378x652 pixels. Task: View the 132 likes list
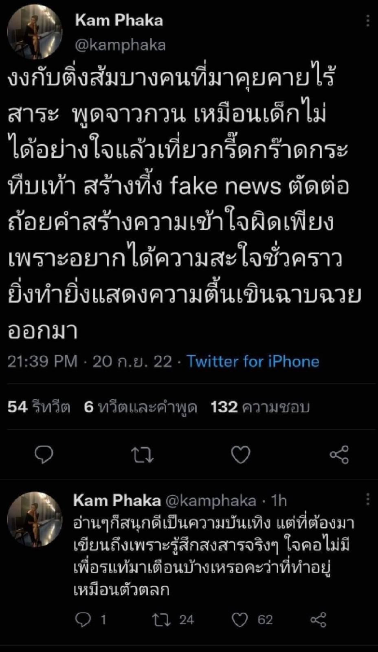[x=260, y=407]
